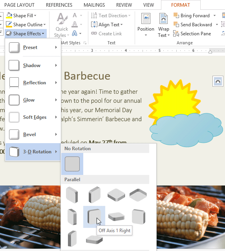This screenshot has height=251, width=225.
Task: Open the Reflection effects submenu
Action: (x=33, y=83)
